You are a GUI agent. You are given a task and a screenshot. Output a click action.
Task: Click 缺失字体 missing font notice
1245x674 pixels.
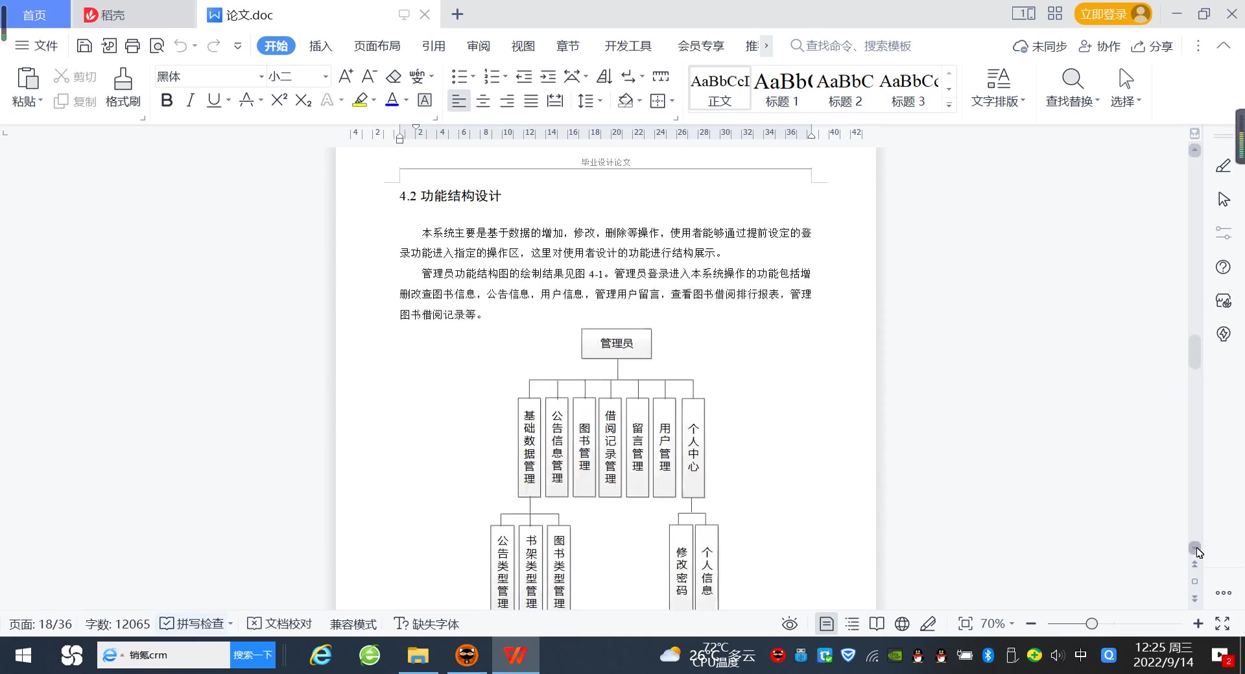click(x=427, y=623)
